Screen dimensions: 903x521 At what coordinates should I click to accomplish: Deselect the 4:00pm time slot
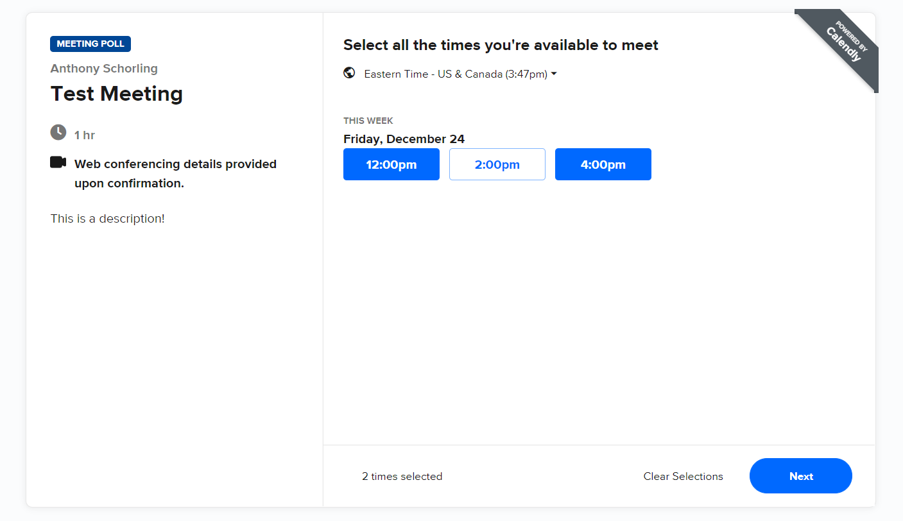click(603, 164)
